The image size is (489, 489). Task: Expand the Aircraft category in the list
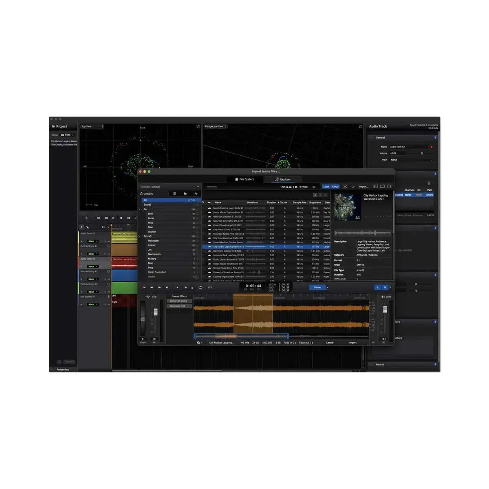pyautogui.click(x=140, y=236)
